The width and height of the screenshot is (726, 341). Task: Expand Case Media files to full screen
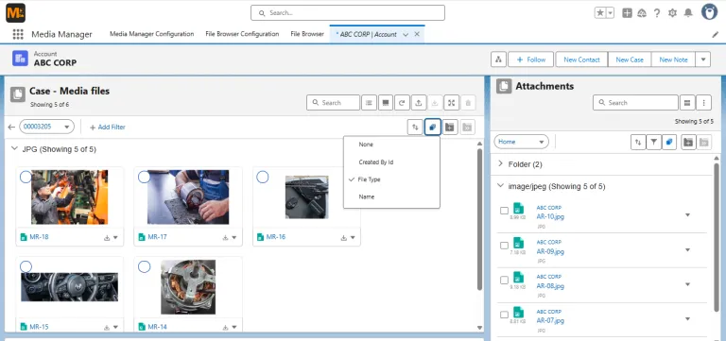452,103
